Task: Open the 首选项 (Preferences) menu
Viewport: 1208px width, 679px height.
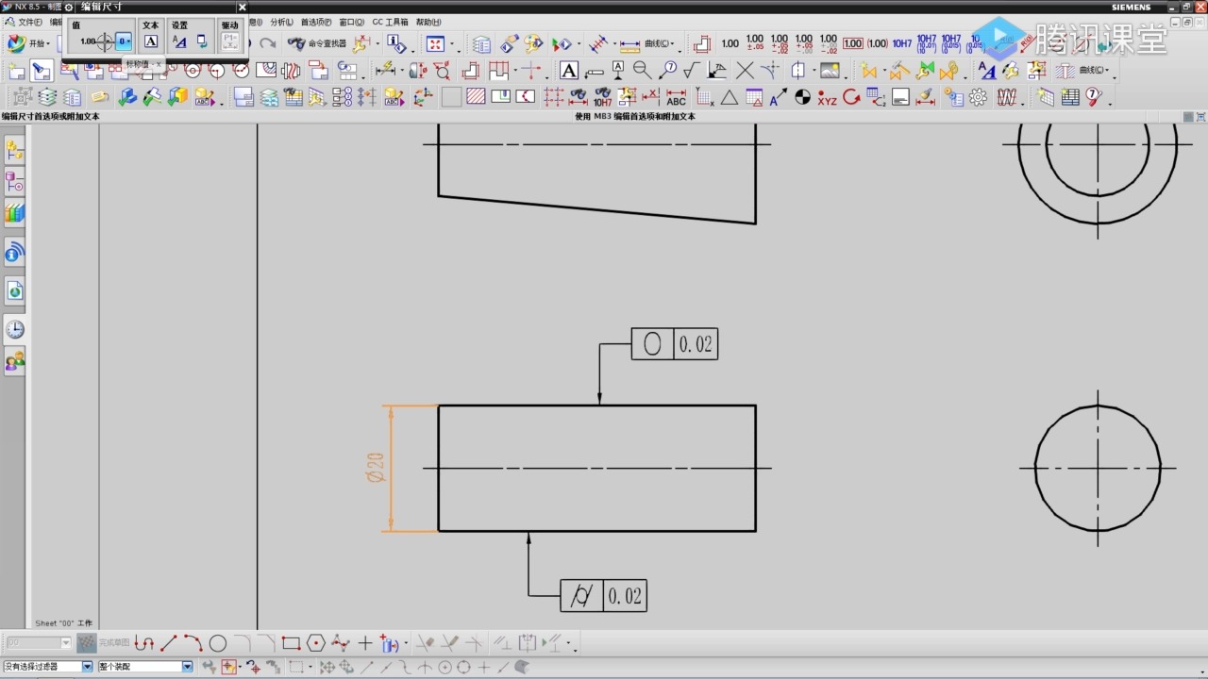Action: (316, 22)
